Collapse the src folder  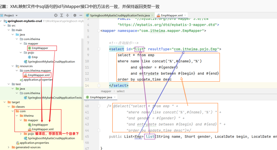5,25
